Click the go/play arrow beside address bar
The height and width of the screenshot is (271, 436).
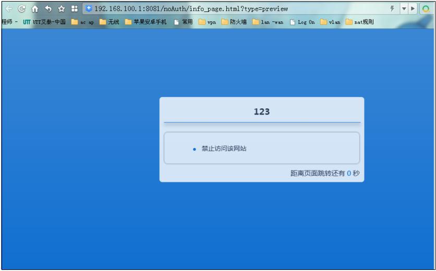coord(413,9)
